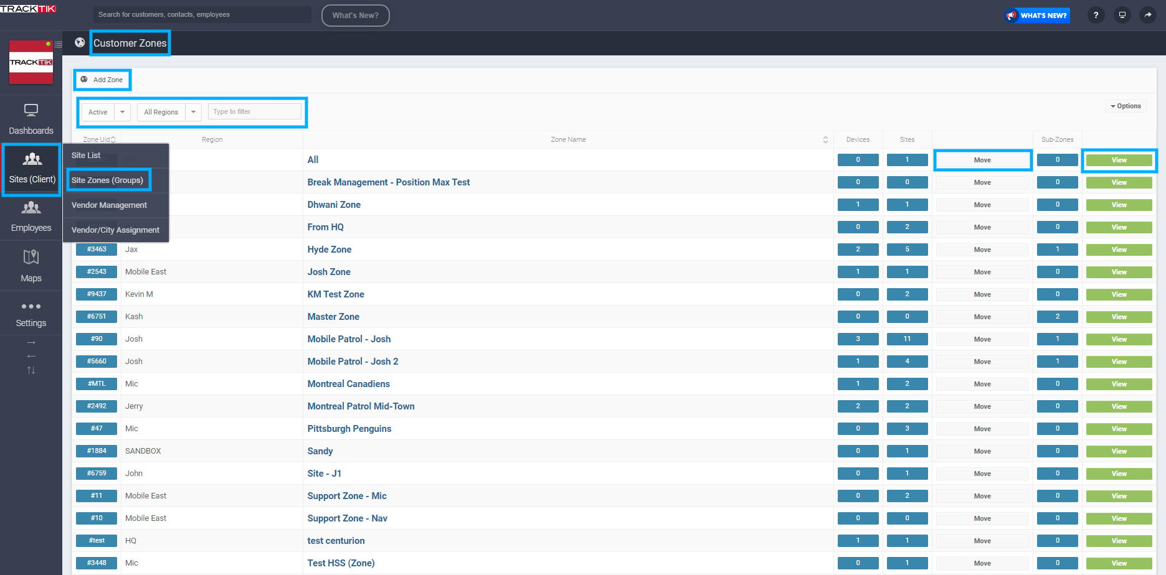Screen dimensions: 1166x575
Task: Select Site List menu item
Action: [x=116, y=156]
